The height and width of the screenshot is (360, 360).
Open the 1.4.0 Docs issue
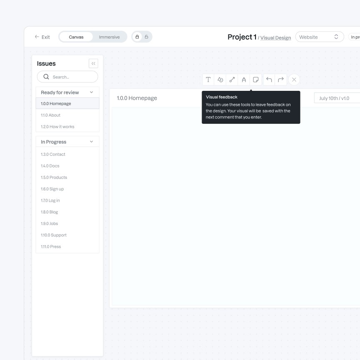[67, 166]
